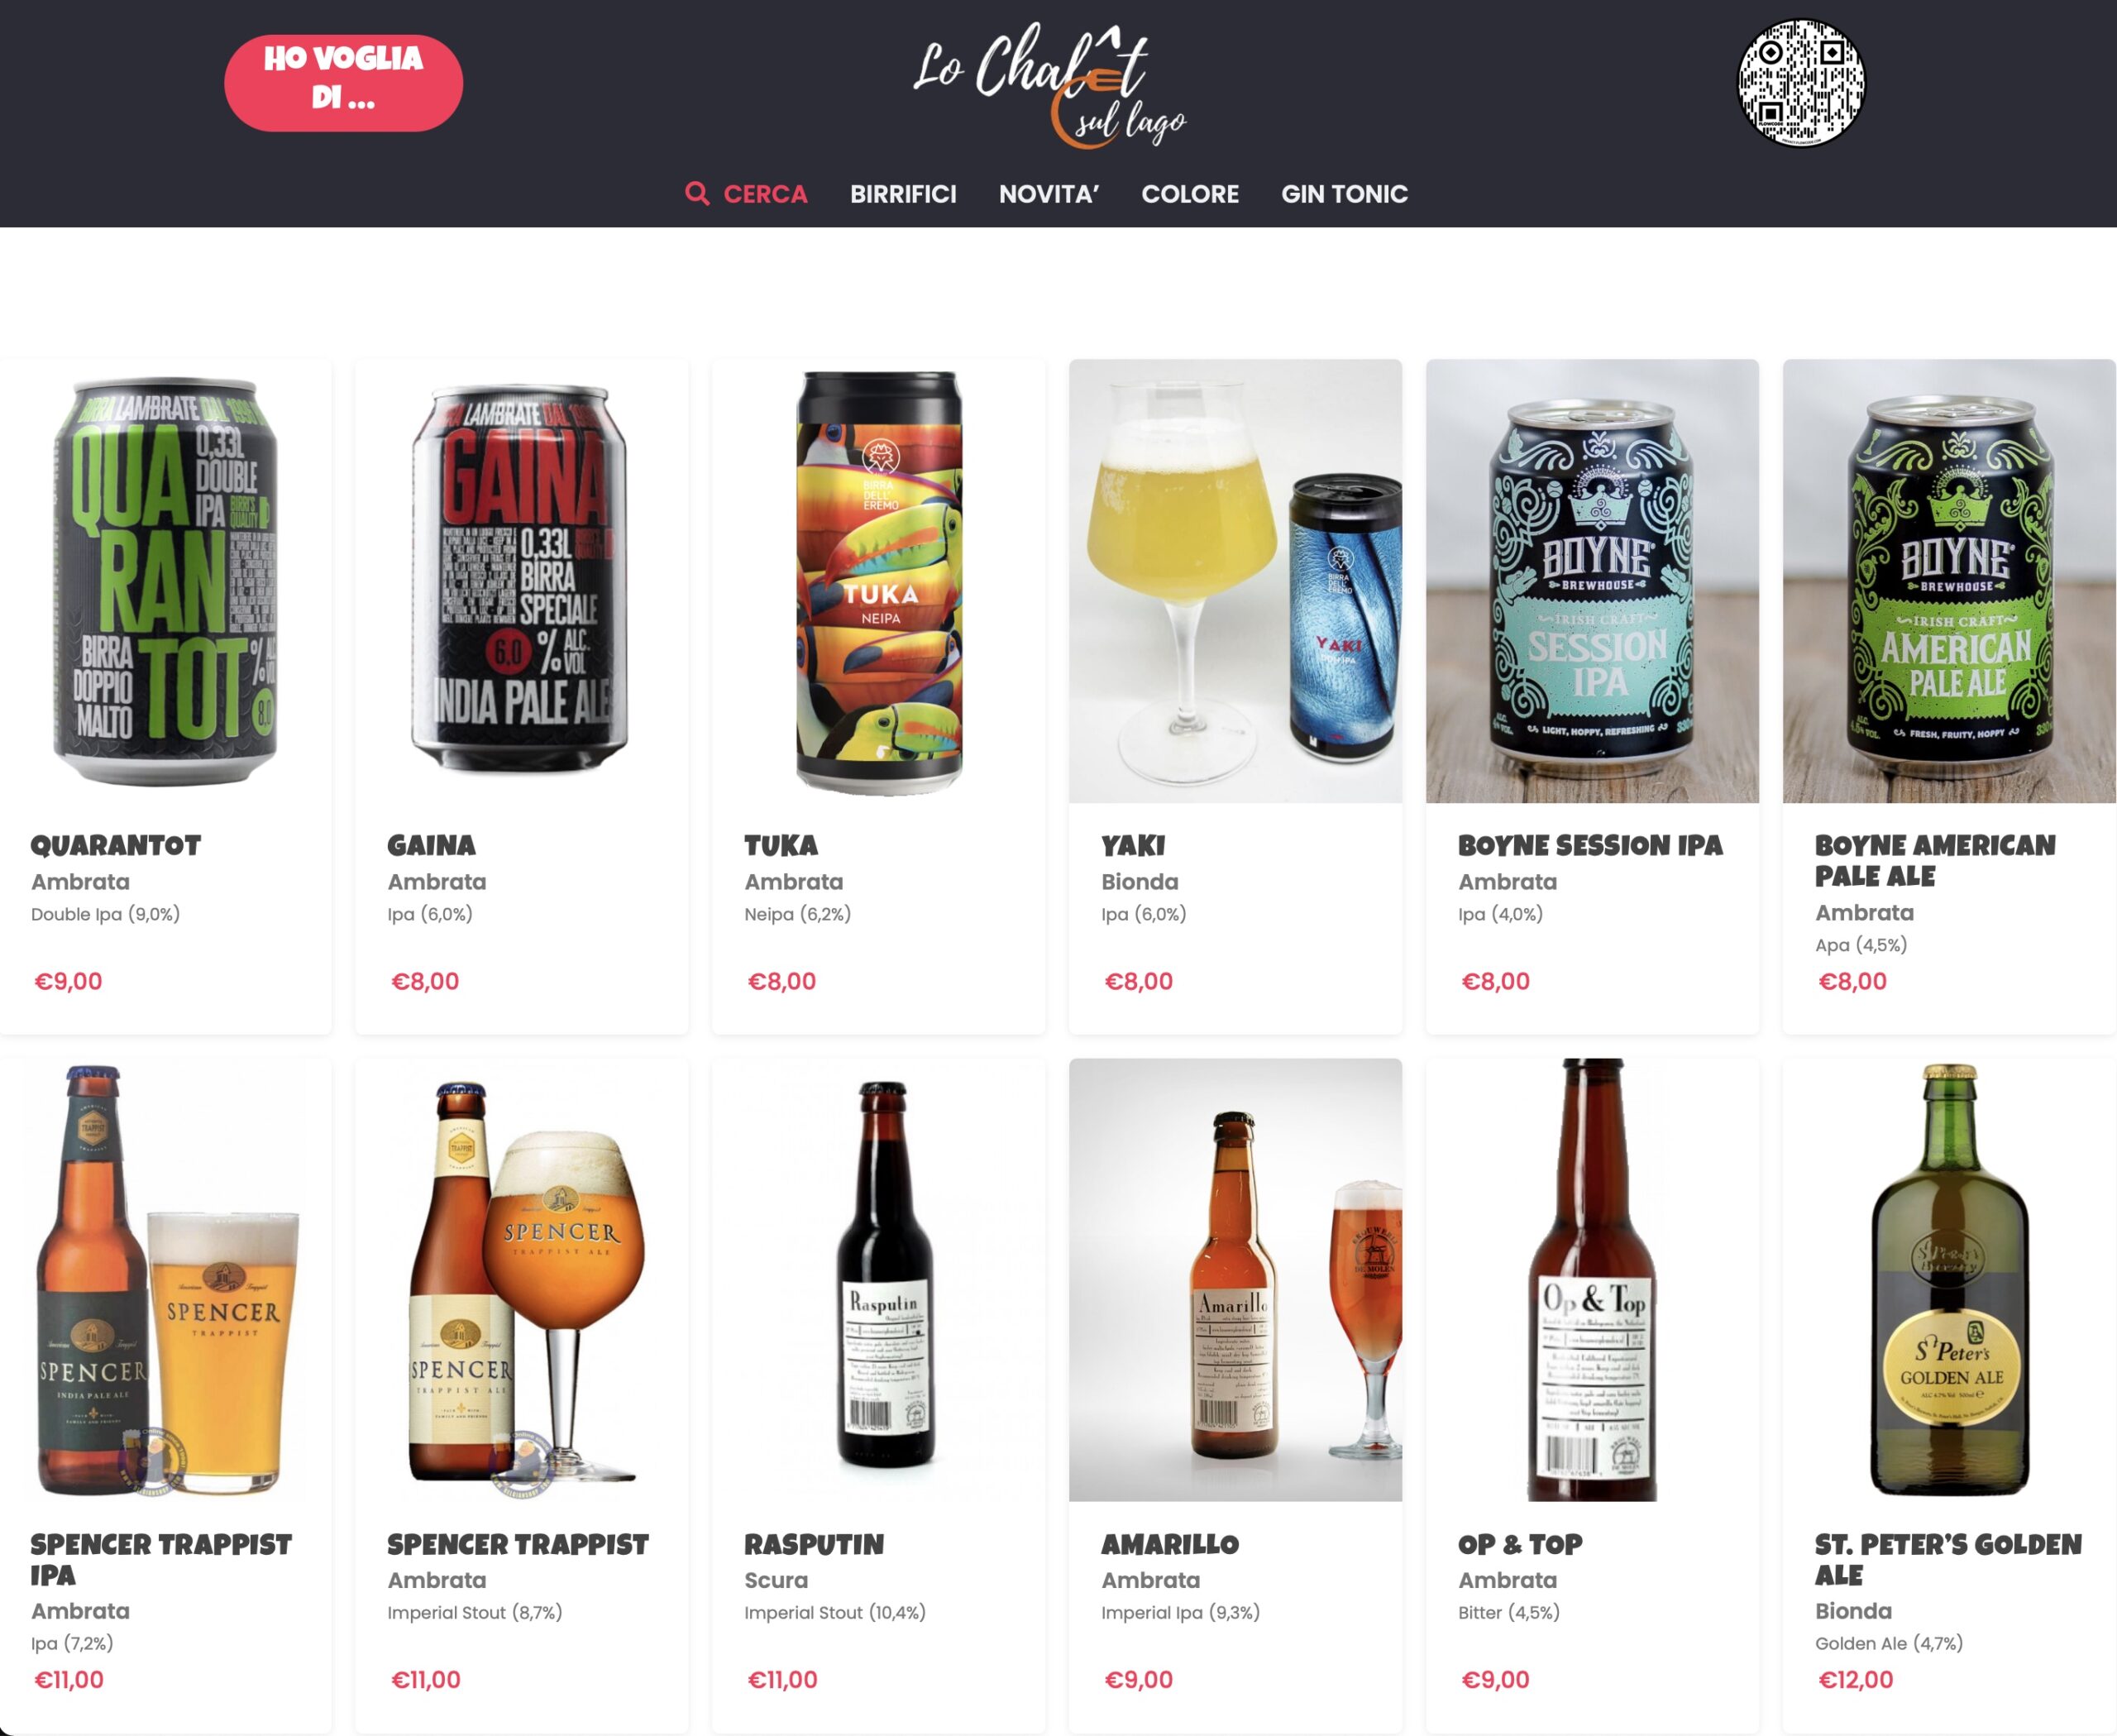2117x1736 pixels.
Task: Click the BOYNE AMERICAN PALE ALE title
Action: pos(1935,861)
